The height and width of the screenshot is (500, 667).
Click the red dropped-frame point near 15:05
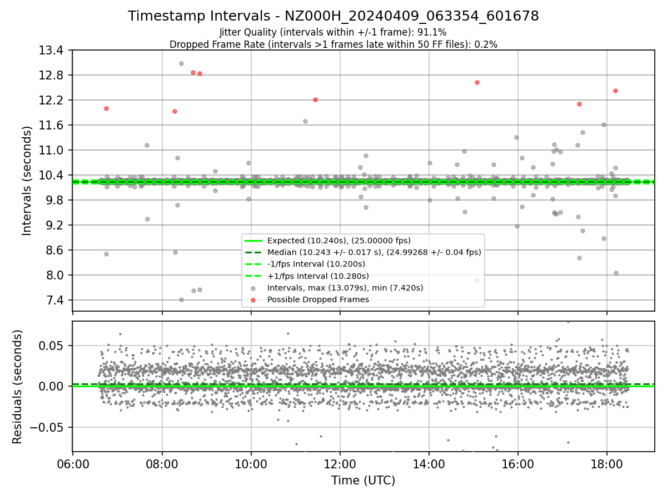click(477, 82)
